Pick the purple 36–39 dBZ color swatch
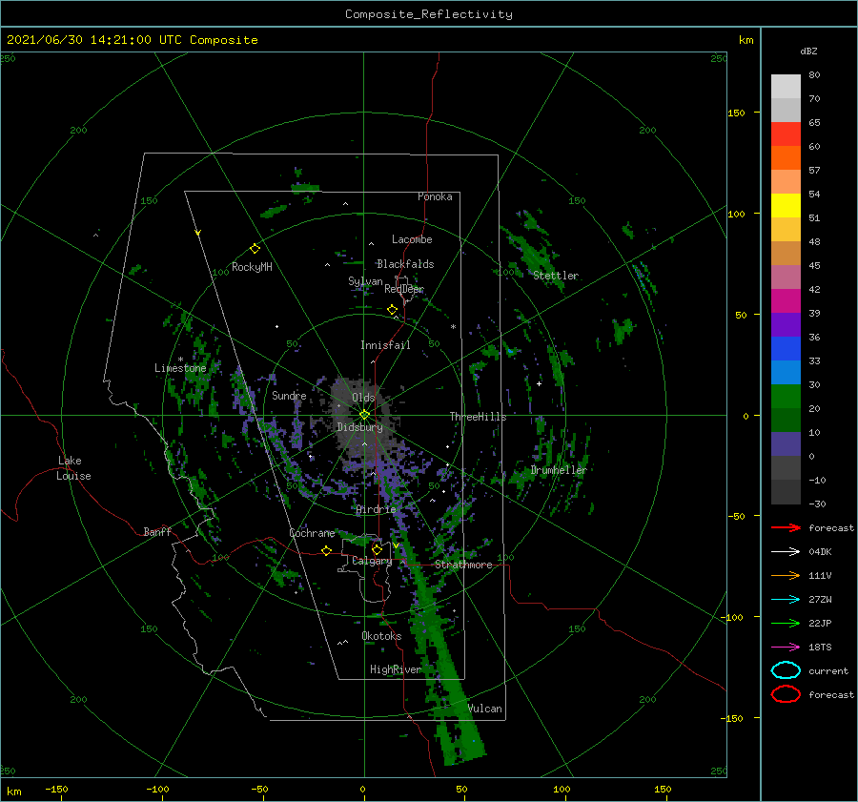 (786, 324)
